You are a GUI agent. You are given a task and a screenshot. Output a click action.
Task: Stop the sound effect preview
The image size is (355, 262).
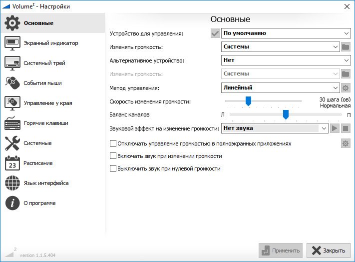tap(346, 128)
